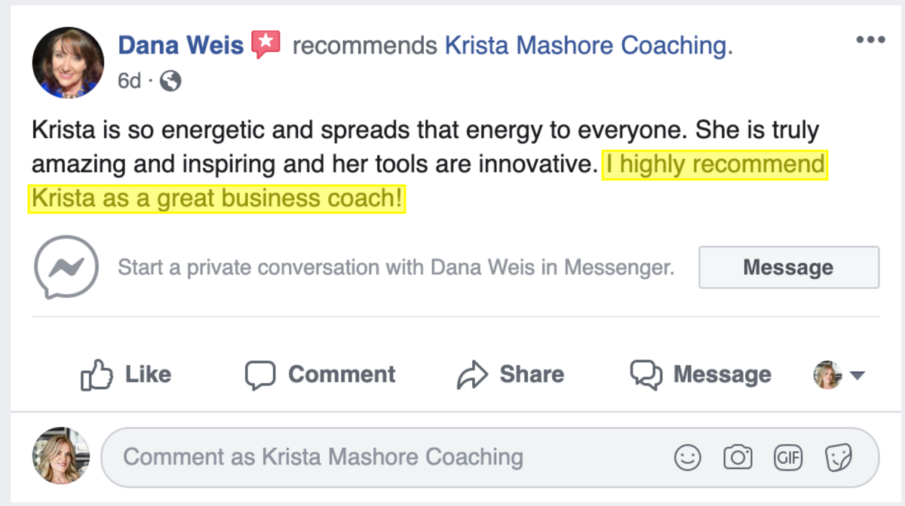Click Dana Weis profile picture
Viewport: 905px width, 506px height.
click(68, 63)
